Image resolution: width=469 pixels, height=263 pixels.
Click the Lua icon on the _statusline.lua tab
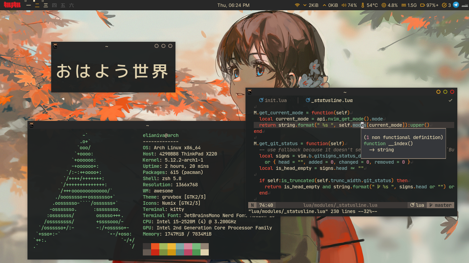click(308, 100)
